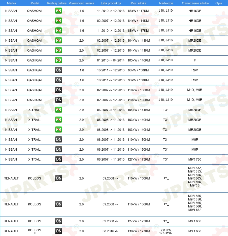
Task: Select the M9R 830 engine code
Action: pos(195,221)
